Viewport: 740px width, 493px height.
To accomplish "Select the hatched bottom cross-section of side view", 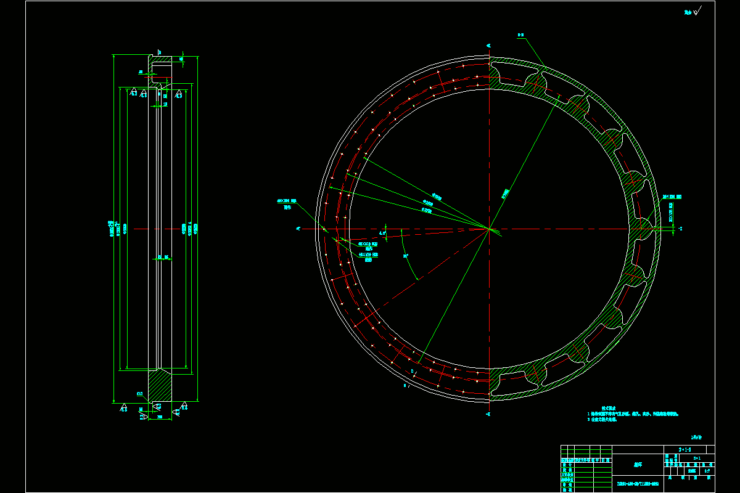I will point(159,385).
